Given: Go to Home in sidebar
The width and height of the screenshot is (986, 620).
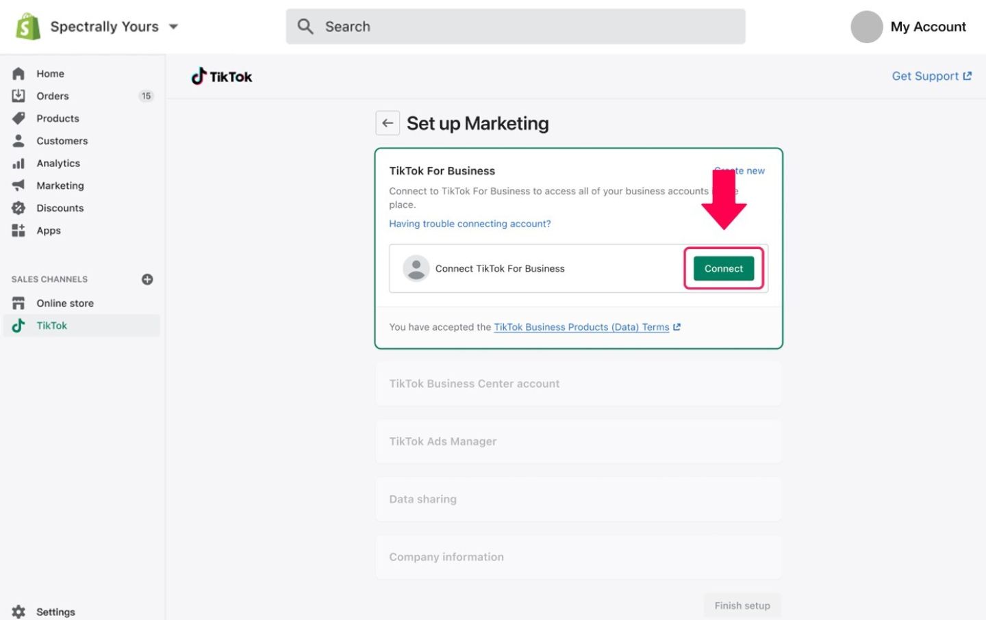Looking at the screenshot, I should (50, 73).
